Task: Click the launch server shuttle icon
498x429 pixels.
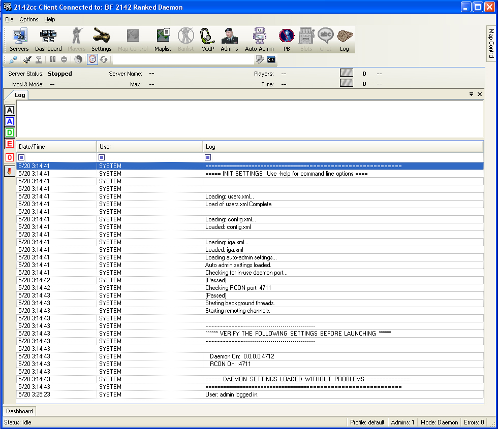Action: coord(27,59)
